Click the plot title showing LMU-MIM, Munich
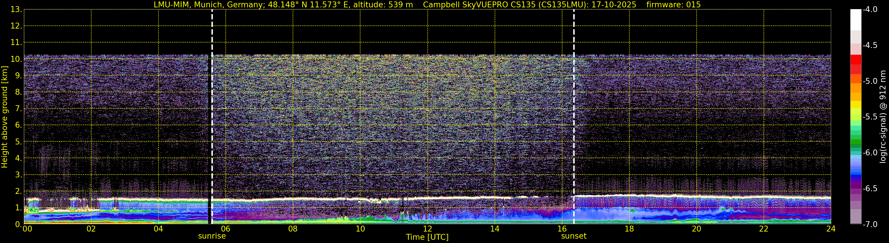 (x=283, y=4)
